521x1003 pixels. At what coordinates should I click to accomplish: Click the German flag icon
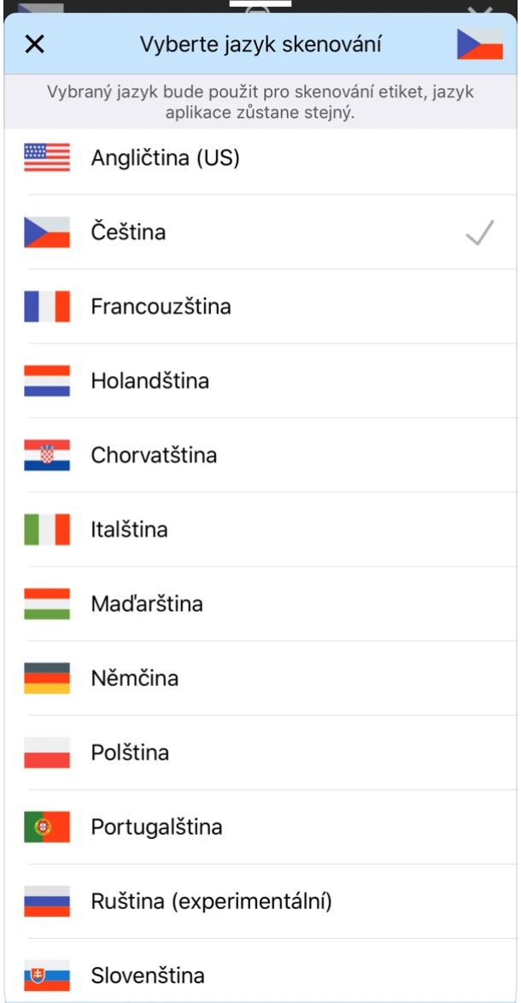coord(47,678)
